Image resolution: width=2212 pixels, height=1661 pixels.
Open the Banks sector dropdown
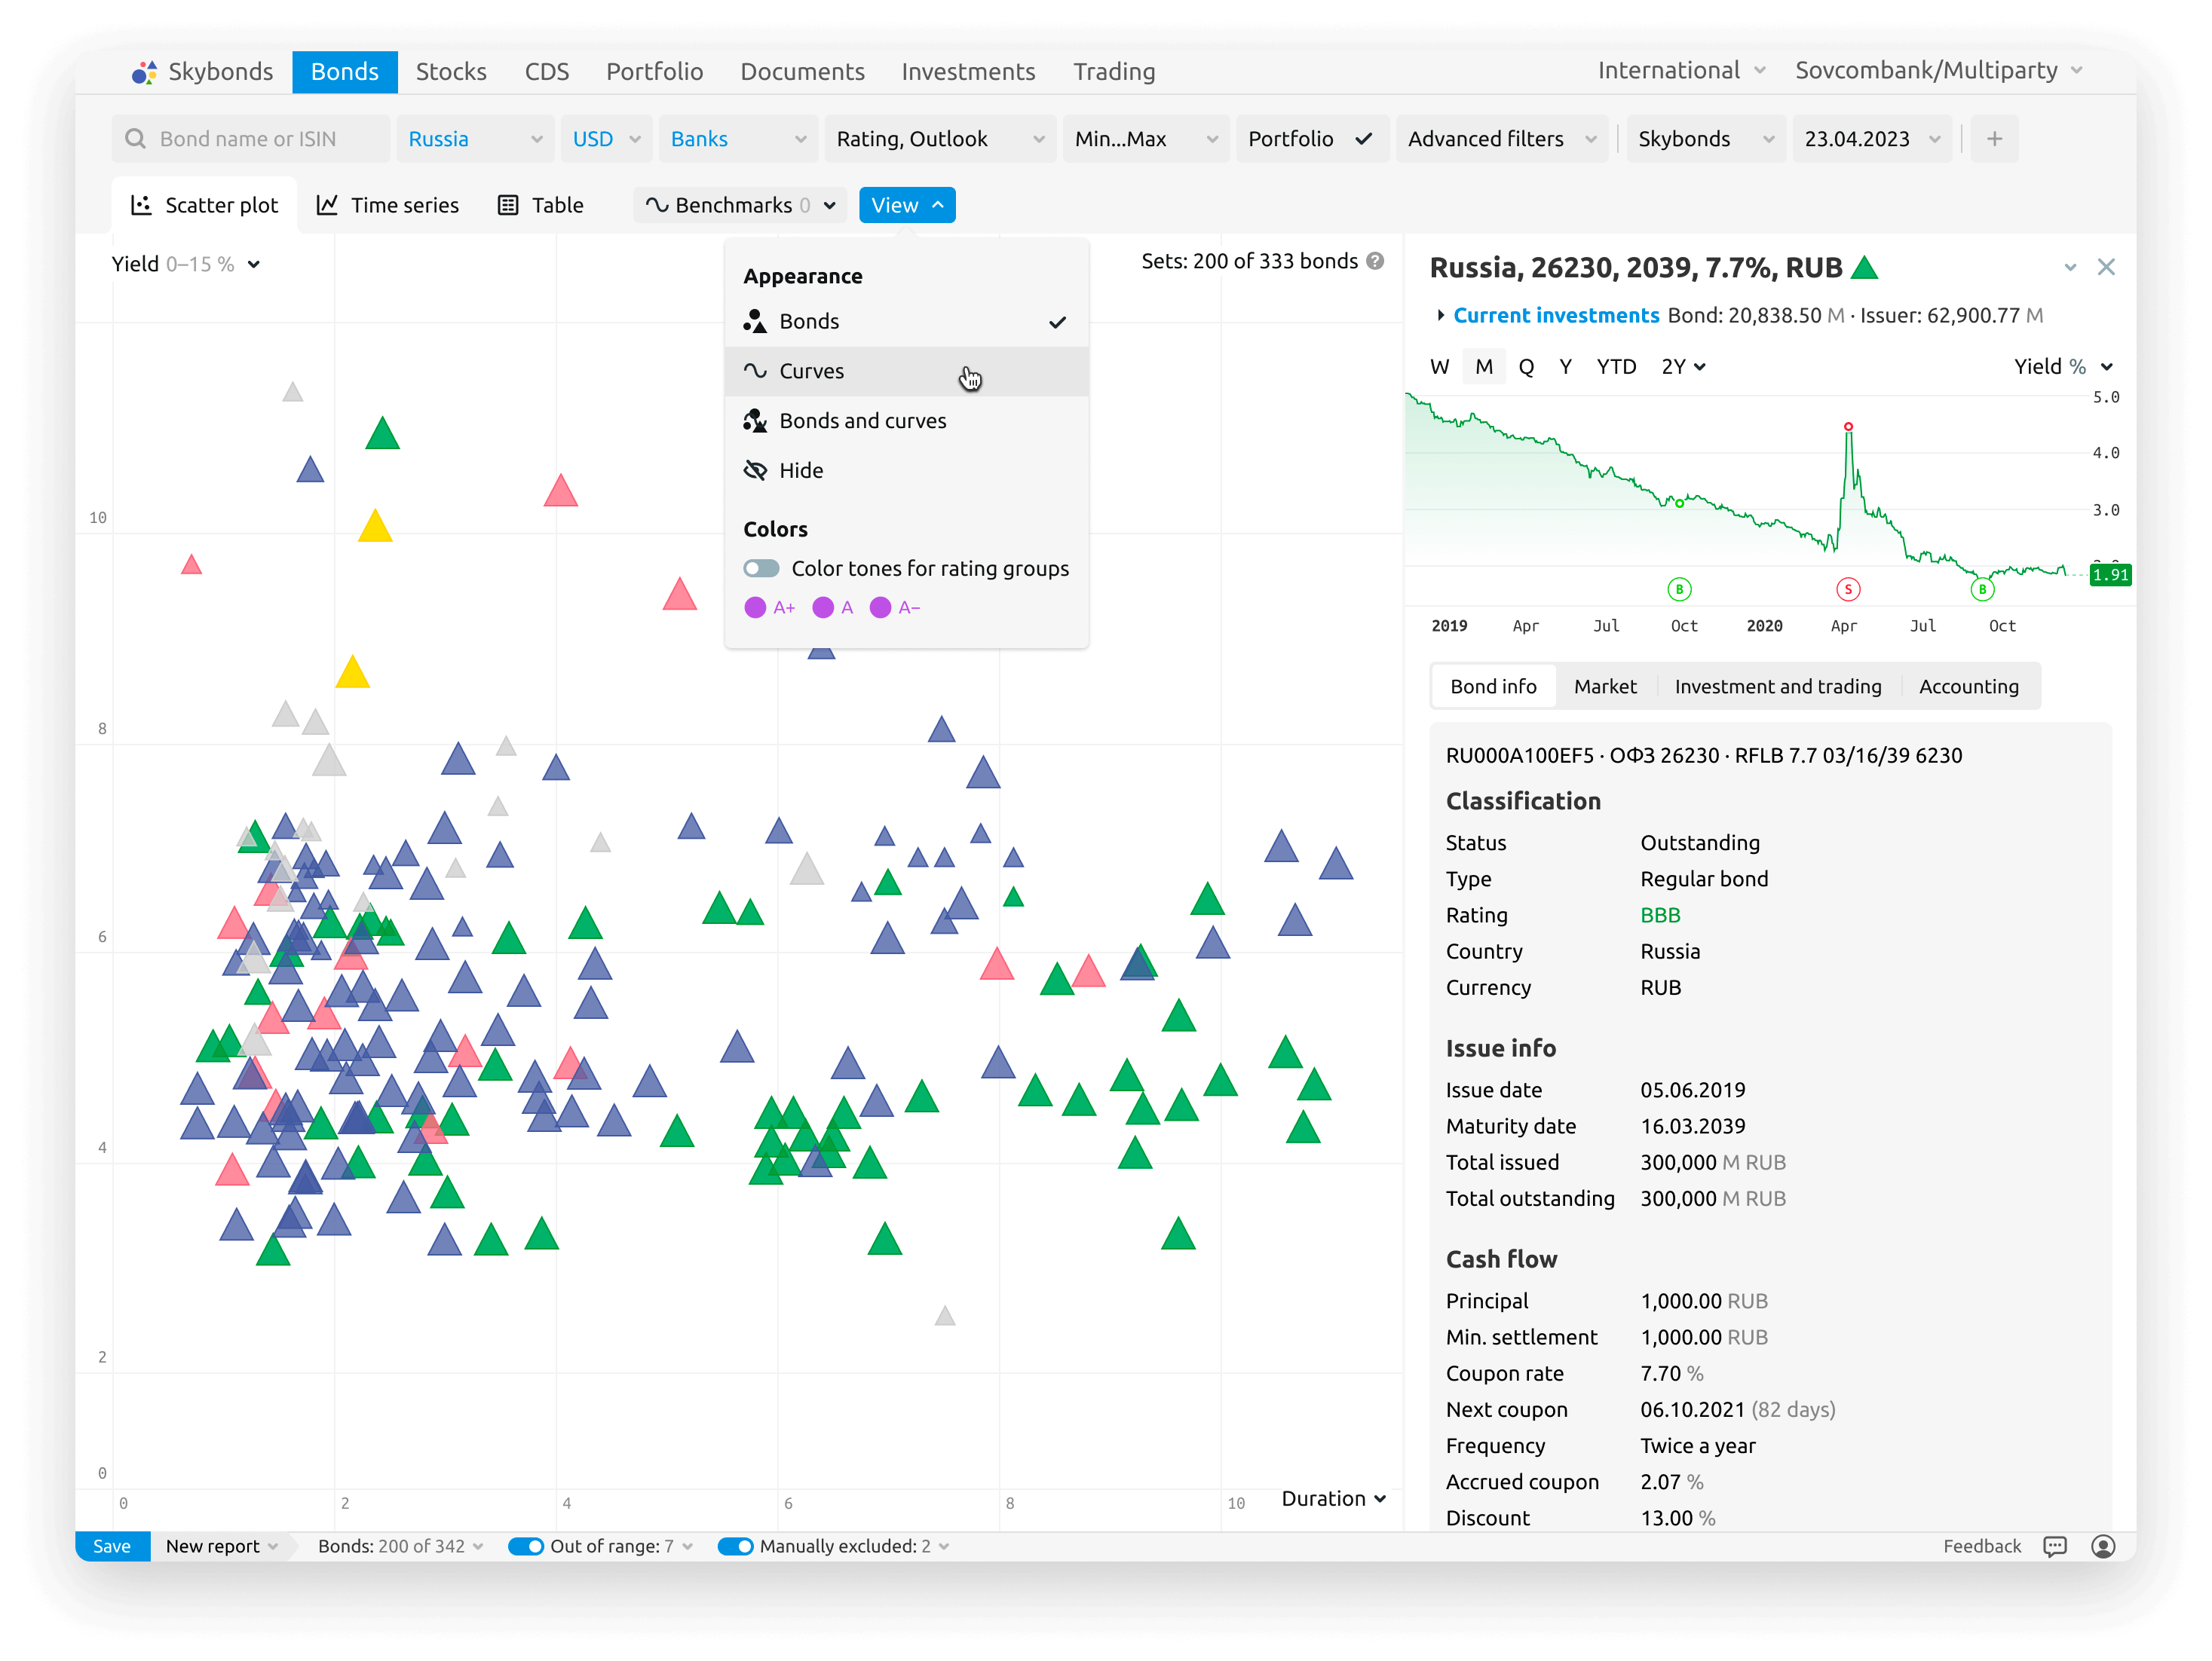(738, 139)
